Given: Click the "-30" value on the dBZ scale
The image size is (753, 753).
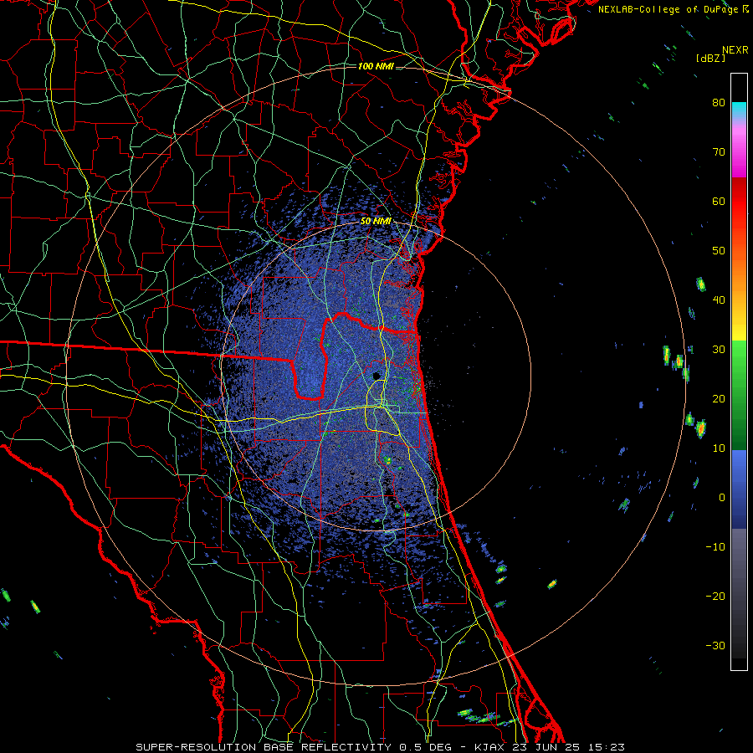Looking at the screenshot, I should [715, 645].
